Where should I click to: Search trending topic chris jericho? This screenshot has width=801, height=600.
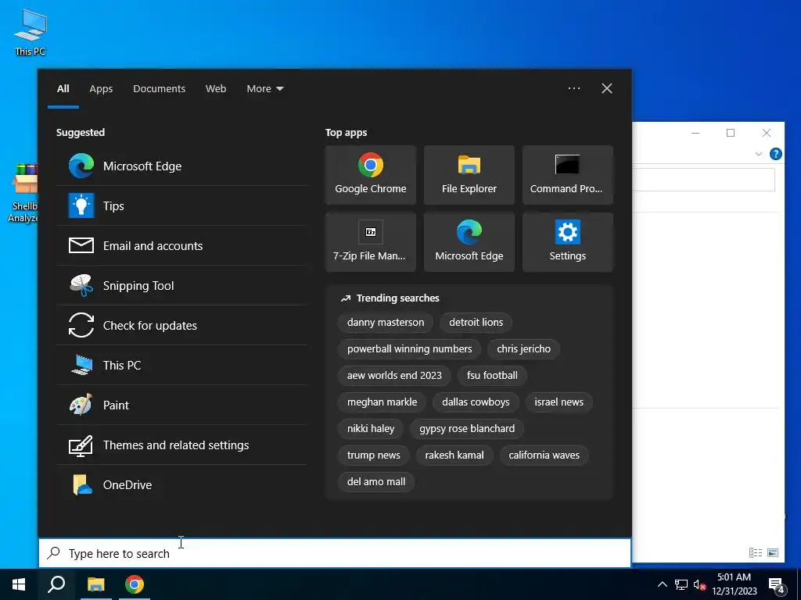(x=523, y=349)
